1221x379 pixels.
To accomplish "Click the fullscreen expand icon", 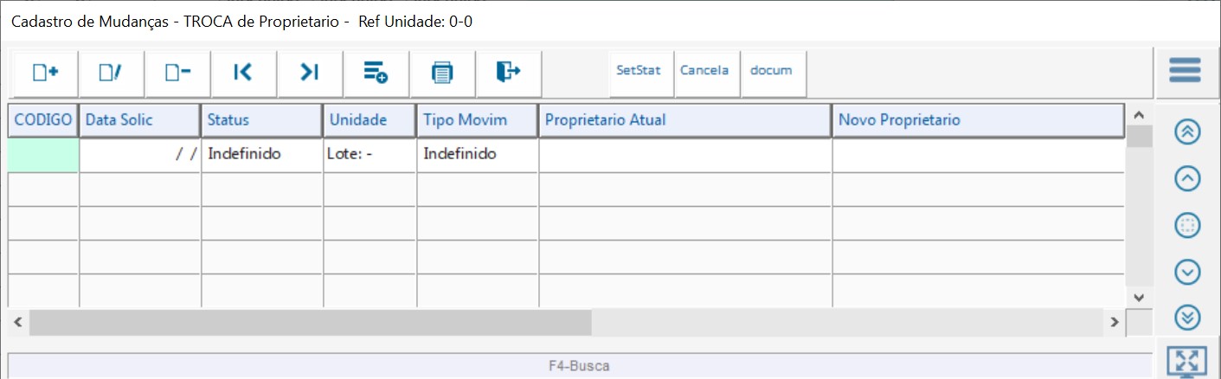I will pyautogui.click(x=1186, y=361).
